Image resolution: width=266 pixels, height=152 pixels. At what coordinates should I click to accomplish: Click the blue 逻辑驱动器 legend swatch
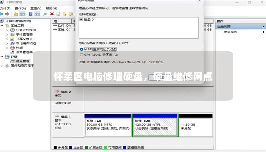coord(124,147)
